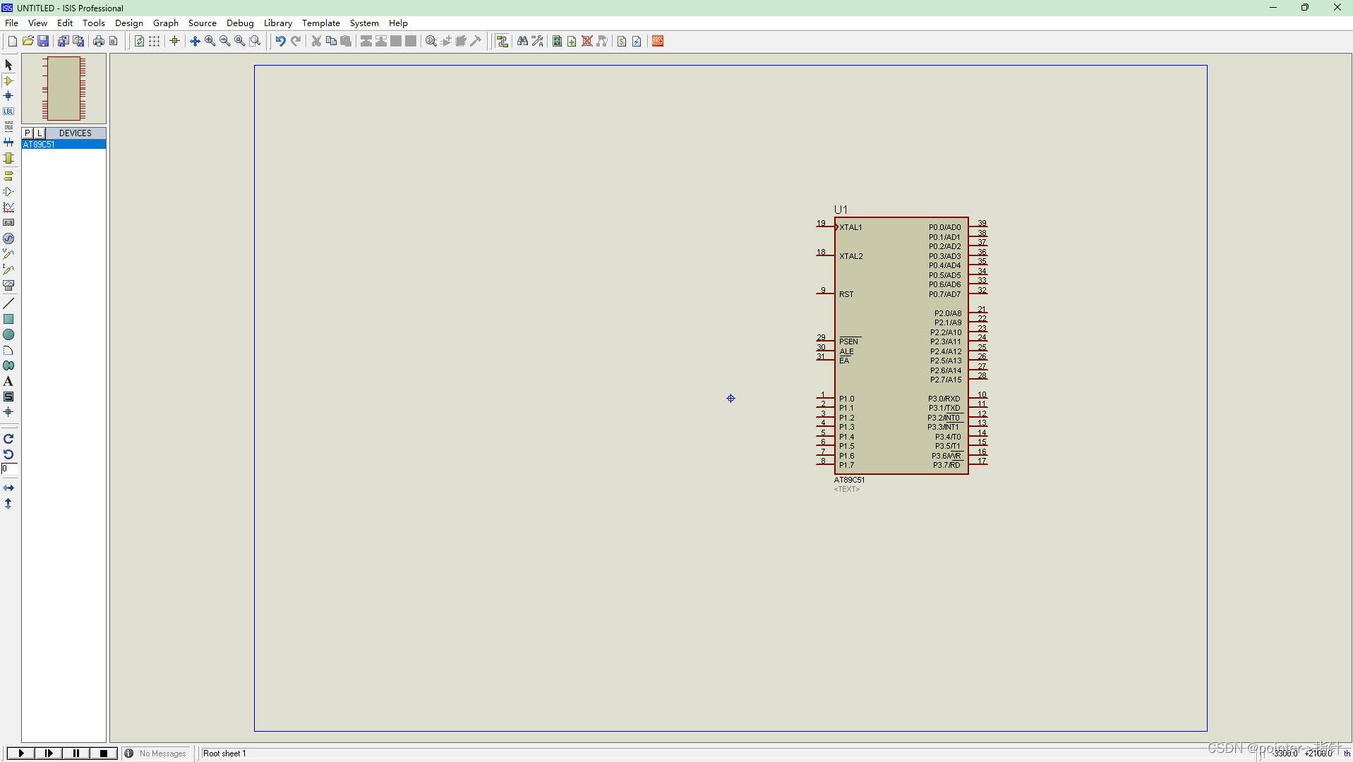Click the pan / center view icon
The height and width of the screenshot is (762, 1353).
click(195, 41)
